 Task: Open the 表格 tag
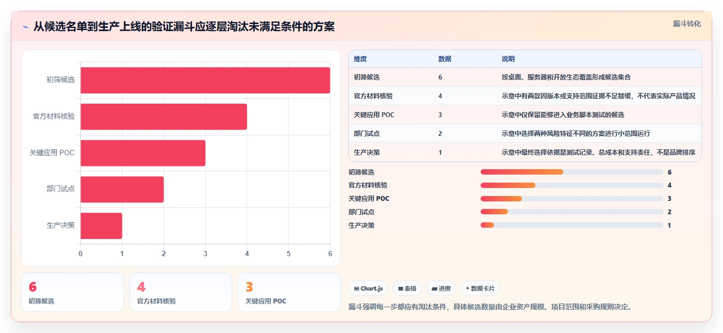(407, 288)
